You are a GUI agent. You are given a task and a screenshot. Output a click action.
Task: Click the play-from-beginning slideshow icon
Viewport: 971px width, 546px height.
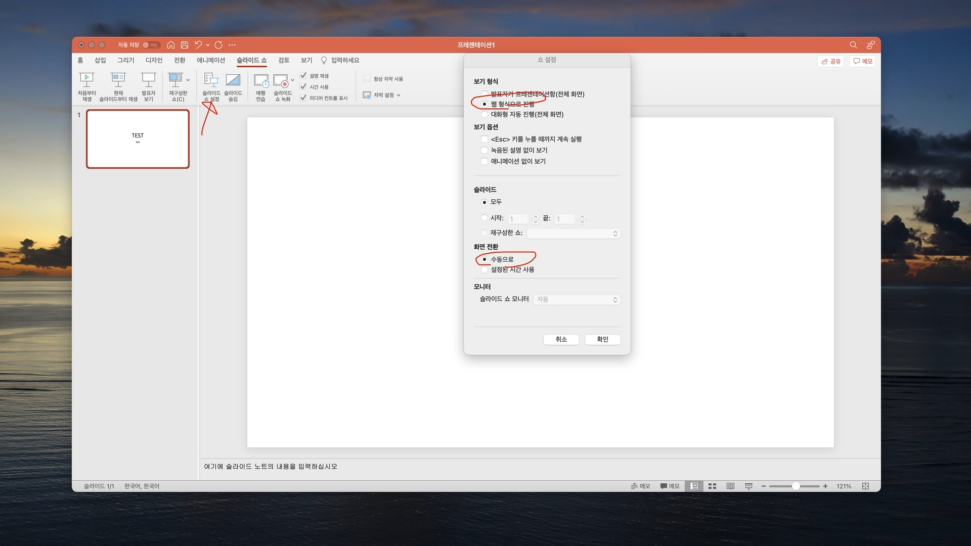pos(86,79)
